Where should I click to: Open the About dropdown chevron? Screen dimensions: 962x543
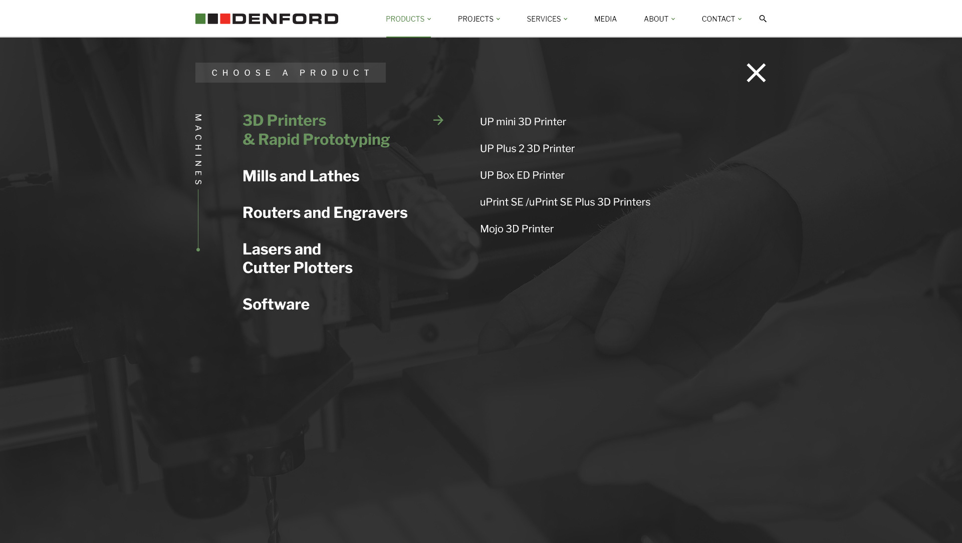coord(673,19)
